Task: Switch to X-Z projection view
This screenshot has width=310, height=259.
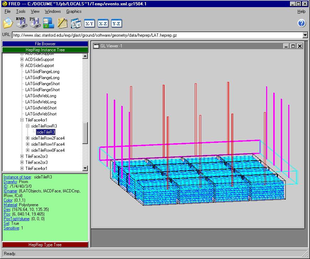Action: click(103, 24)
